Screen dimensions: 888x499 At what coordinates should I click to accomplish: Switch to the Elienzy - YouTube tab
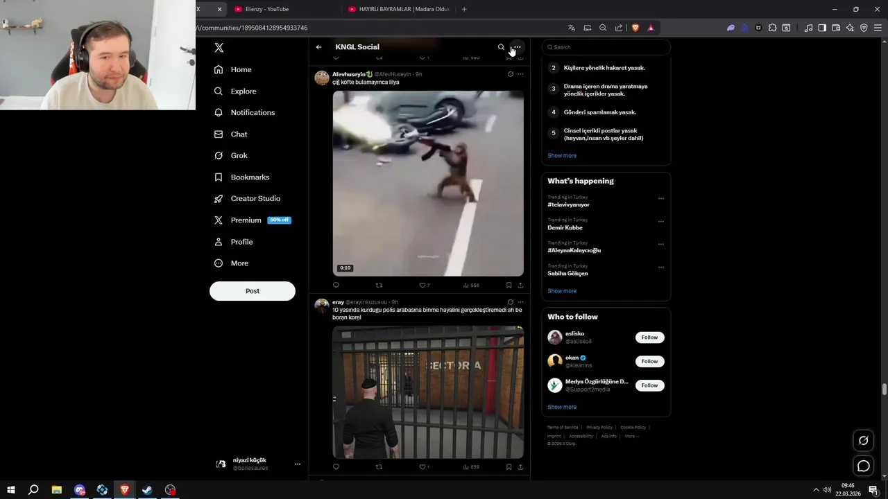point(267,9)
